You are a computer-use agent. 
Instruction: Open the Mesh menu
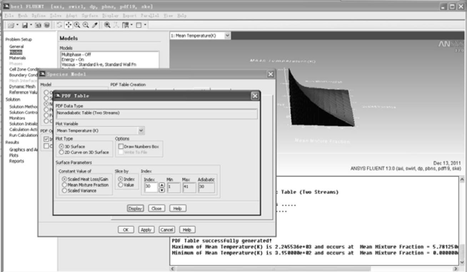point(23,16)
